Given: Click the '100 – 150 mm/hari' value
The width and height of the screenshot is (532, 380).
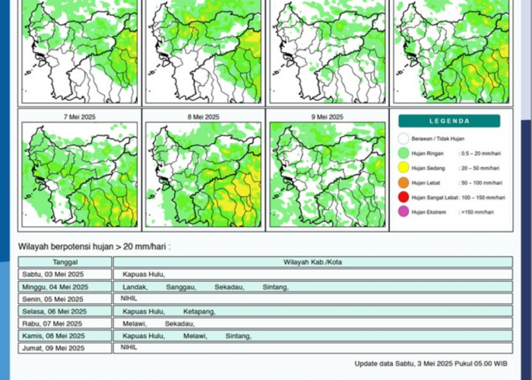Looking at the screenshot, I should (483, 198).
